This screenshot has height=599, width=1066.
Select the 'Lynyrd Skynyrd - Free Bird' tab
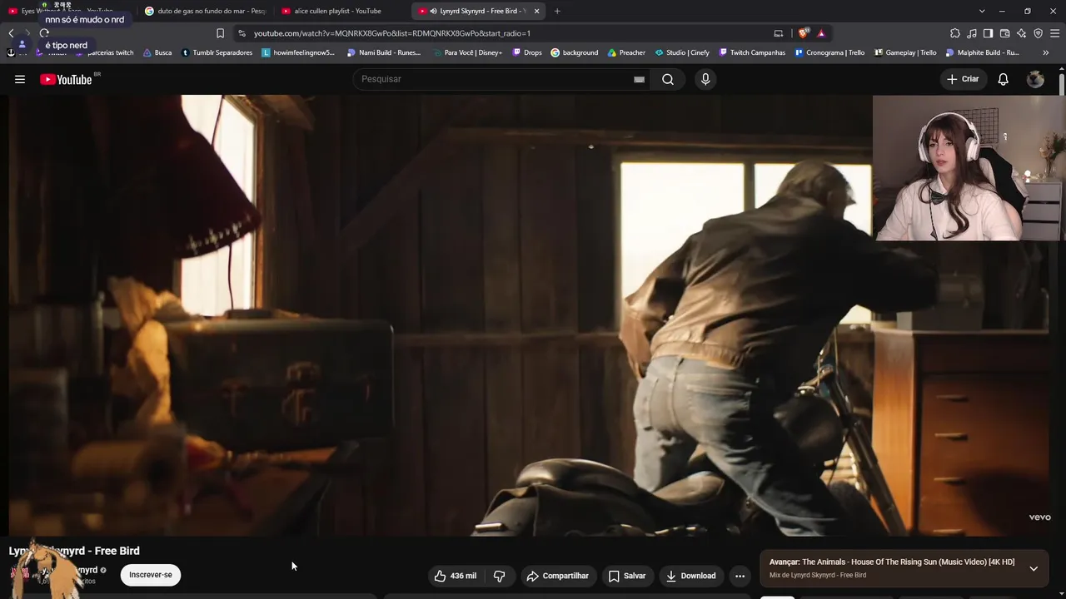(478, 11)
